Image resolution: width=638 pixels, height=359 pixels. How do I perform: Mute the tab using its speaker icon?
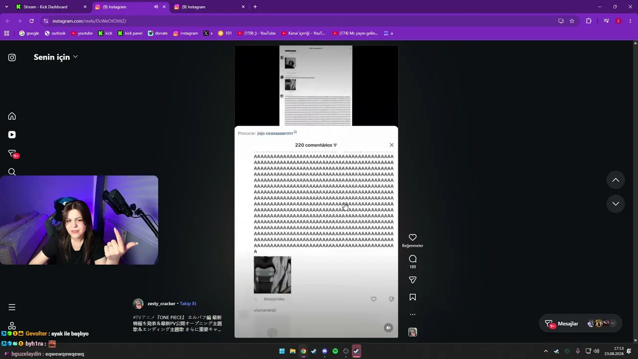point(156,7)
